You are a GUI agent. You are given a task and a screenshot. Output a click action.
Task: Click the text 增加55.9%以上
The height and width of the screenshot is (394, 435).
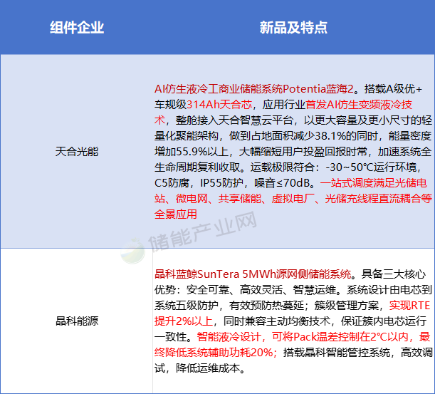pos(191,152)
